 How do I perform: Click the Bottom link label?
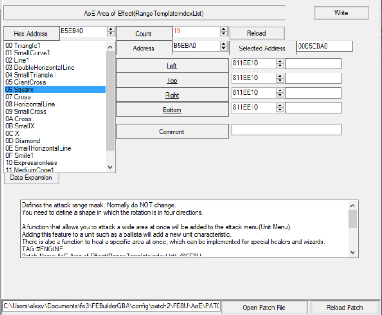point(172,110)
